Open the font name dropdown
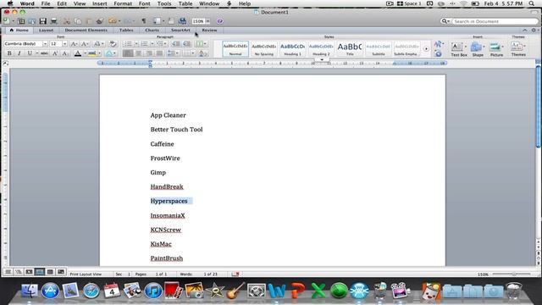542x305 pixels. (x=45, y=44)
